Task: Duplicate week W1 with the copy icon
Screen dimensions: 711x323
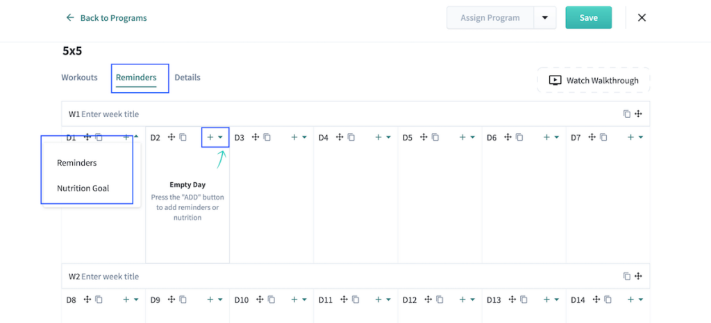Action: [626, 114]
